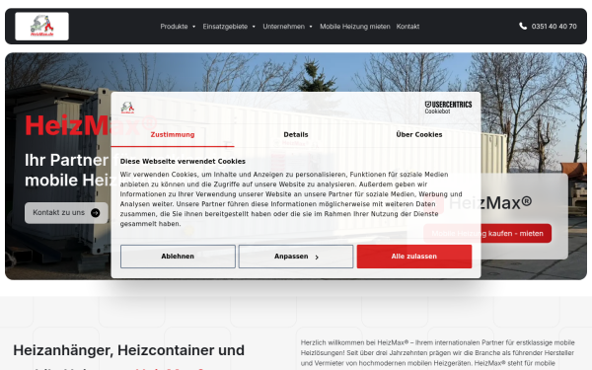Call the phone number 0351 40 40 70
This screenshot has width=592, height=370.
554,27
